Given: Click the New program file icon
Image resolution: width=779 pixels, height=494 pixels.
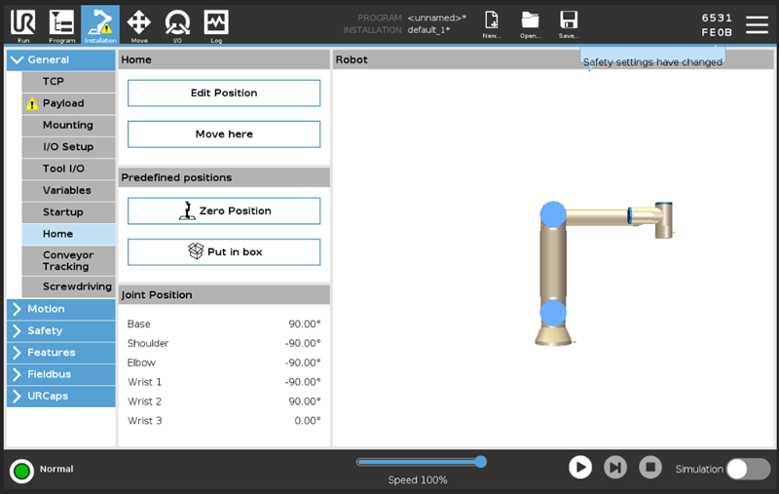Looking at the screenshot, I should click(x=492, y=22).
